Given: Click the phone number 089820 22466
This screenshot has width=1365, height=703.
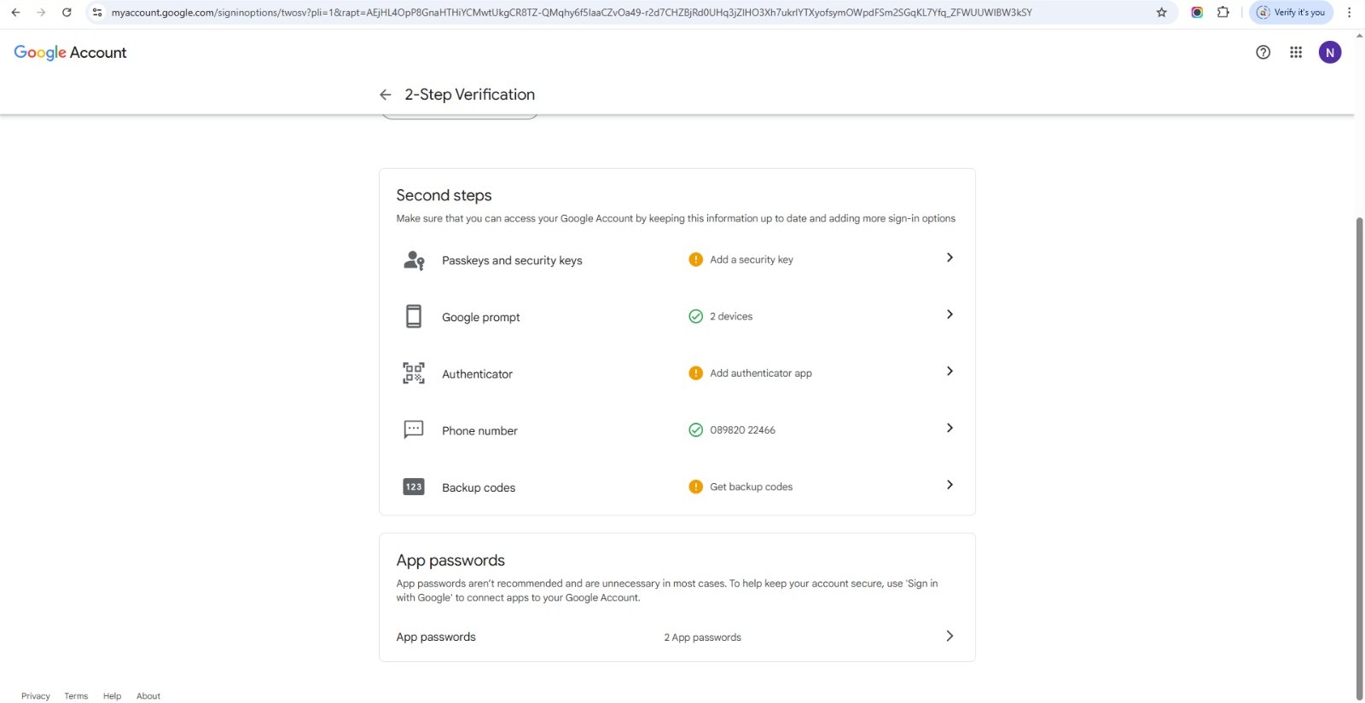Looking at the screenshot, I should pyautogui.click(x=742, y=430).
